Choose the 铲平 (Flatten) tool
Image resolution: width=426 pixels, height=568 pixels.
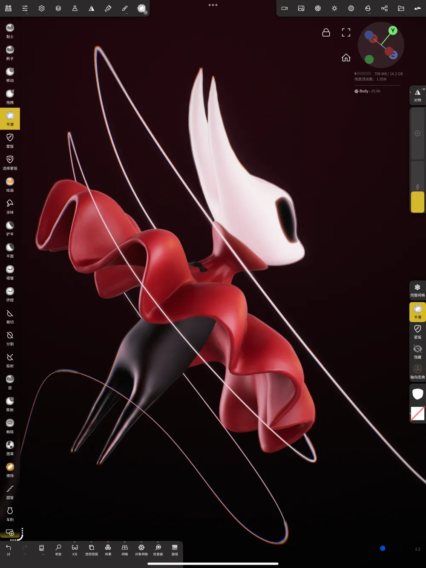click(x=10, y=228)
